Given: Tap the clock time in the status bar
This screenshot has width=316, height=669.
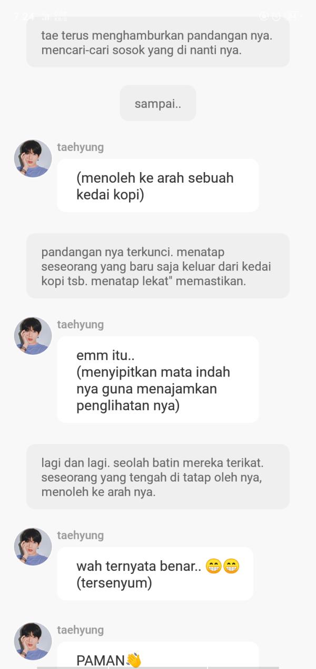Looking at the screenshot, I should click(24, 17).
